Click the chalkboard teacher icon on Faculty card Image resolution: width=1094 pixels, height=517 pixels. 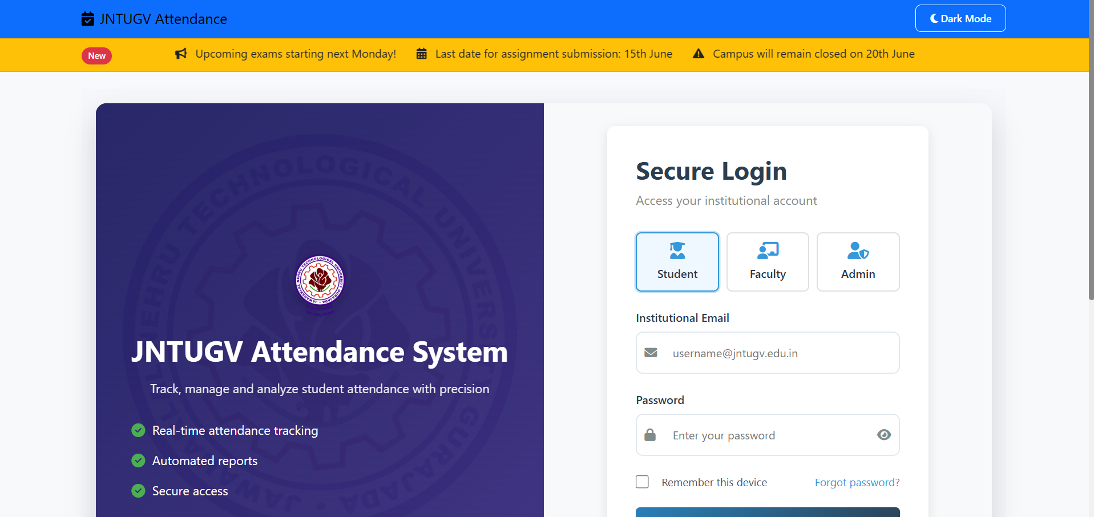(x=768, y=250)
